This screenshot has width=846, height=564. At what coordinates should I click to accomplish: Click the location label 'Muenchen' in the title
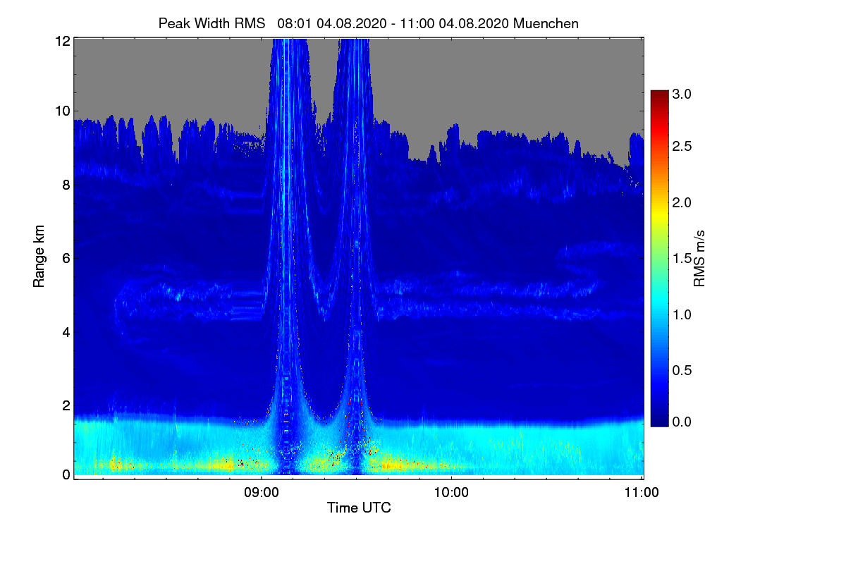[546, 23]
